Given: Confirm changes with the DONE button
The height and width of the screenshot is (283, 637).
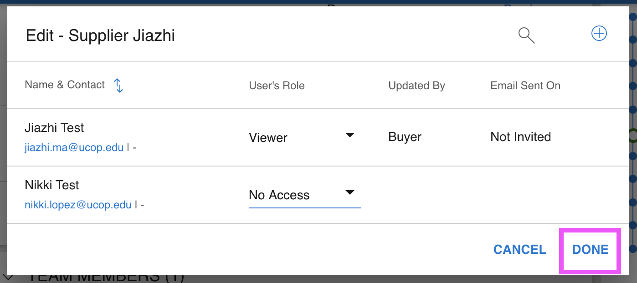Looking at the screenshot, I should click(x=590, y=249).
